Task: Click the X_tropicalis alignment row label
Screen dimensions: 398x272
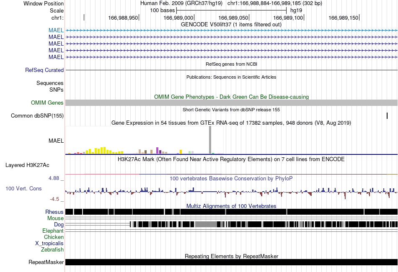Action: (49, 244)
